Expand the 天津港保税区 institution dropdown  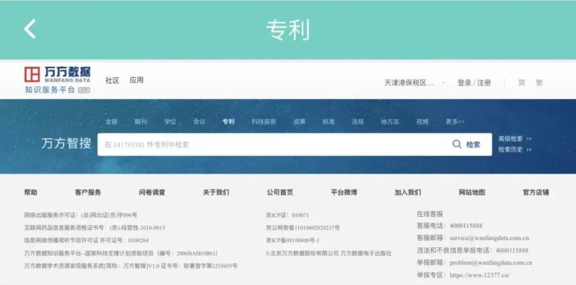coord(414,83)
